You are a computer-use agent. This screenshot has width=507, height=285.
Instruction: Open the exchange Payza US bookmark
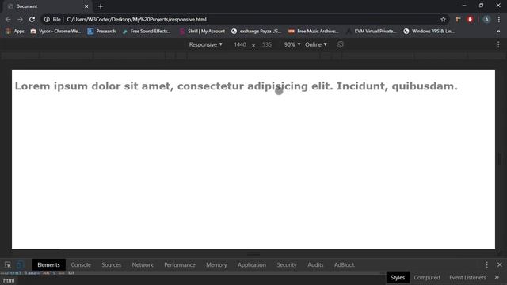256,32
